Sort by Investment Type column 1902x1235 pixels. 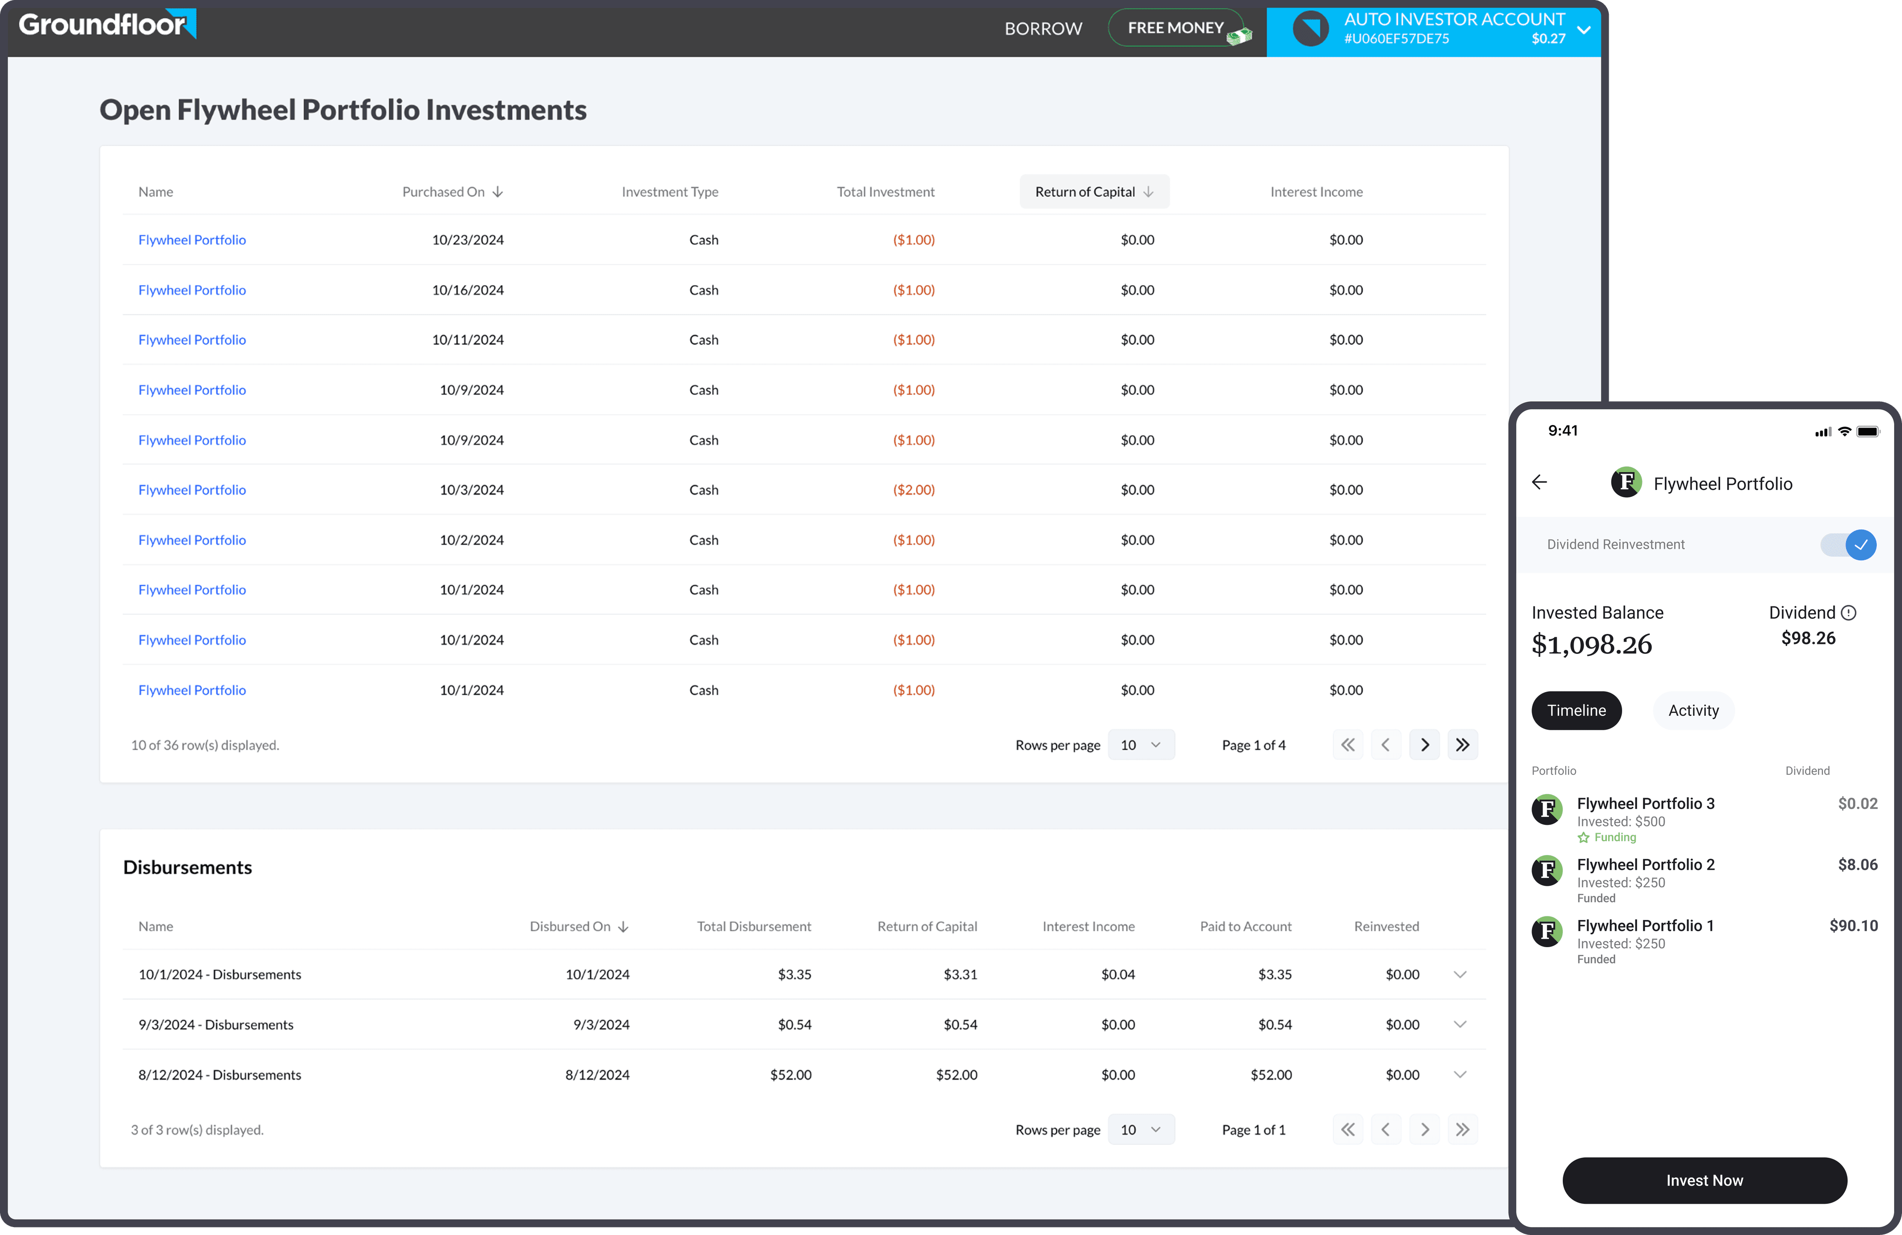pyautogui.click(x=670, y=192)
